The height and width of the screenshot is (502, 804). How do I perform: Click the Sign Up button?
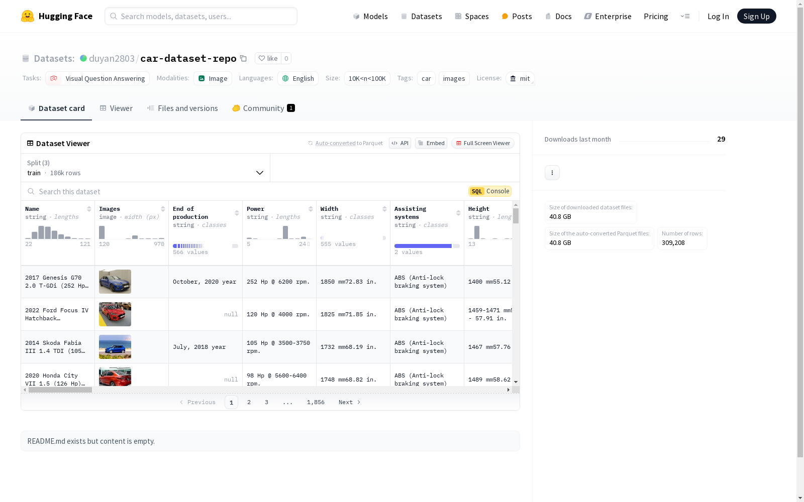[x=757, y=16]
